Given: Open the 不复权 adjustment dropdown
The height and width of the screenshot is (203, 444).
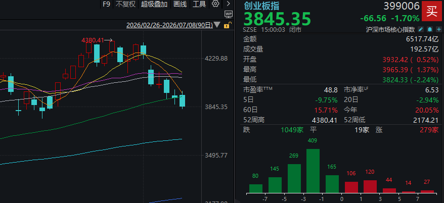Looking at the screenshot, I should click(x=125, y=4).
